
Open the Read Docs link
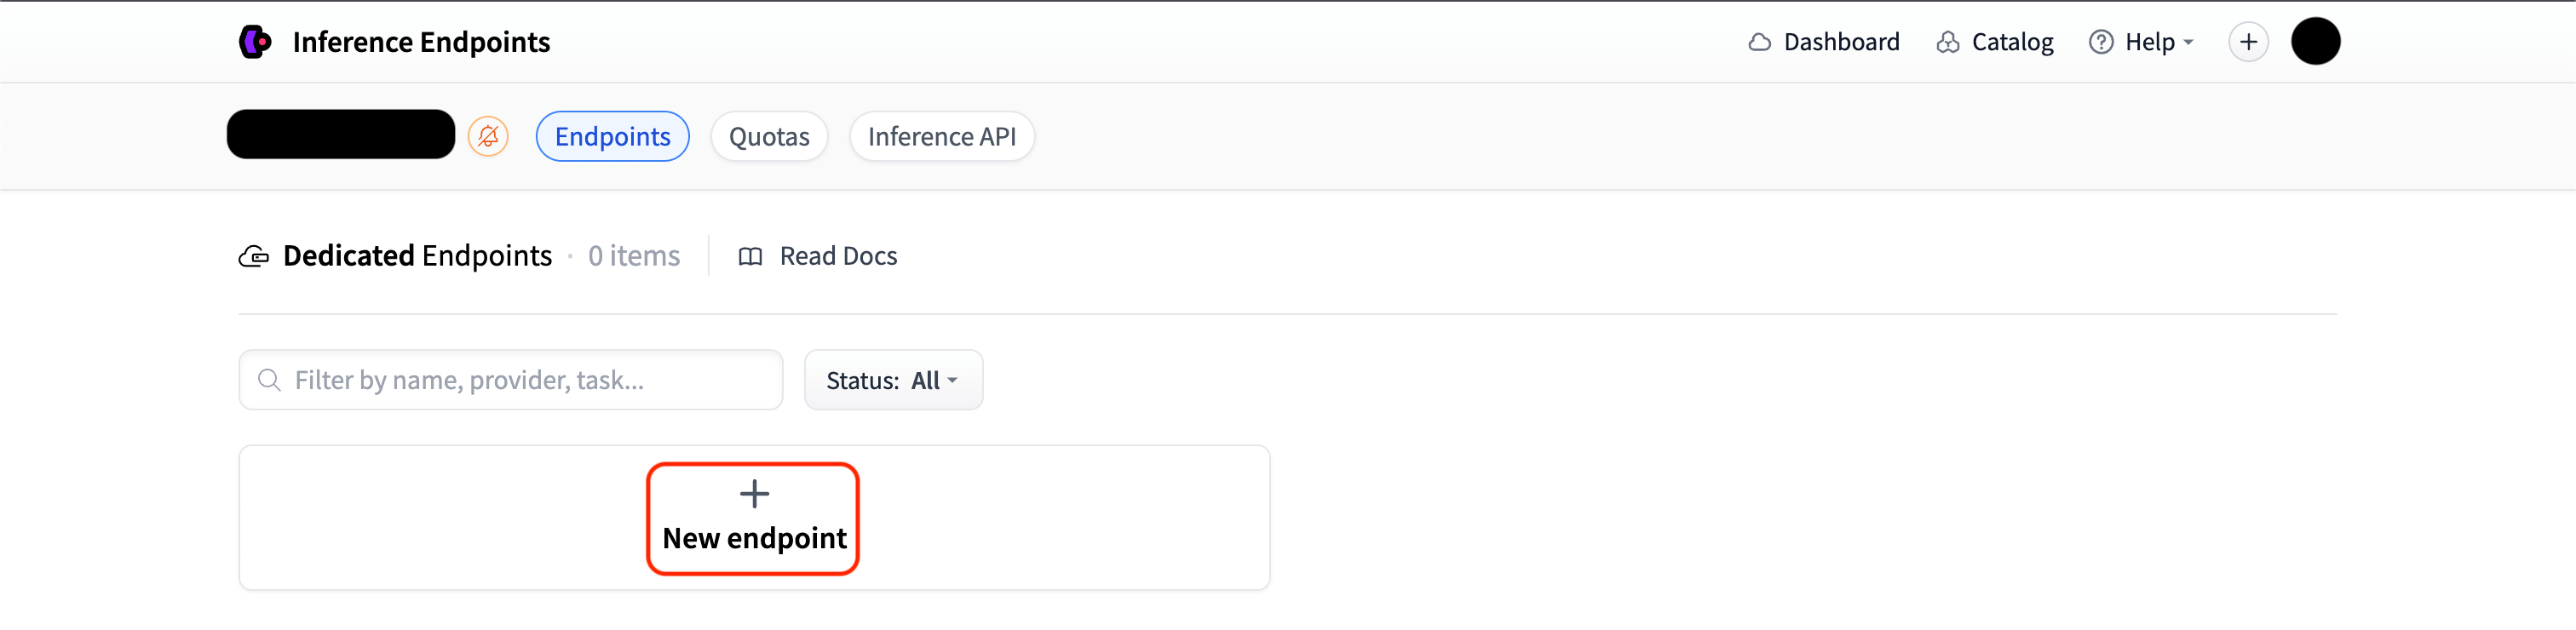(838, 256)
